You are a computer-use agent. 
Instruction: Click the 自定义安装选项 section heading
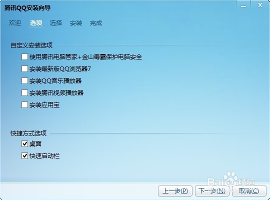coord(31,45)
